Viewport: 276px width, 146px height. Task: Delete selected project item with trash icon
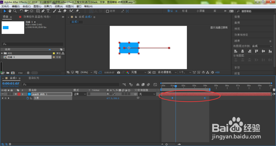click(28, 73)
